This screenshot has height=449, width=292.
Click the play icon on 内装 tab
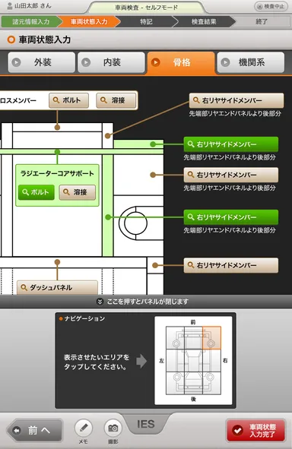coord(86,62)
